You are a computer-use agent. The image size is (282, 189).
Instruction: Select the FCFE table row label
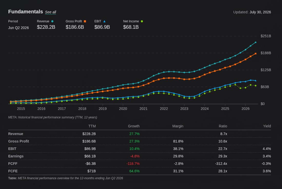[x=13, y=171]
